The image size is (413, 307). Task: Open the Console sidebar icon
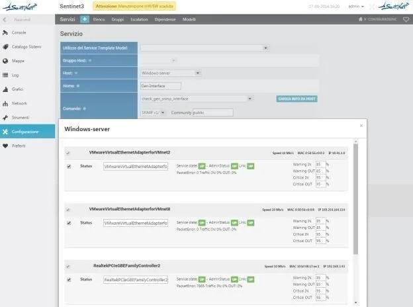pyautogui.click(x=5, y=32)
